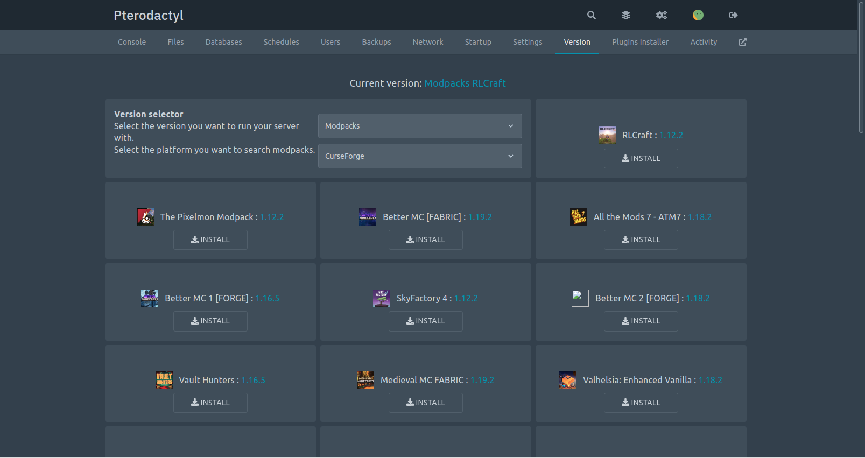Image resolution: width=865 pixels, height=458 pixels.
Task: Open admin settings gears icon
Action: pos(662,15)
